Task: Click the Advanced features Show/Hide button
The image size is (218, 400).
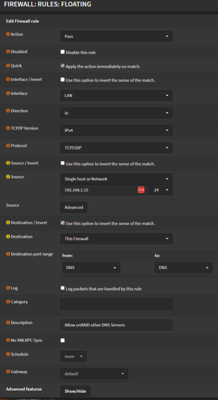Action: (75, 391)
